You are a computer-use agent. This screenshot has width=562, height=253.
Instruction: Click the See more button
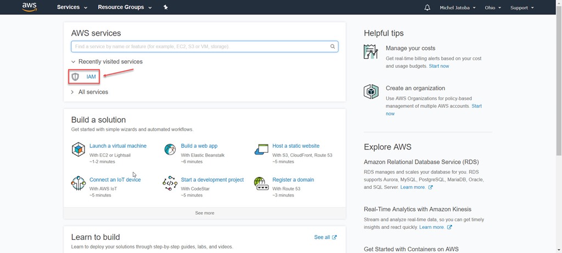205,213
